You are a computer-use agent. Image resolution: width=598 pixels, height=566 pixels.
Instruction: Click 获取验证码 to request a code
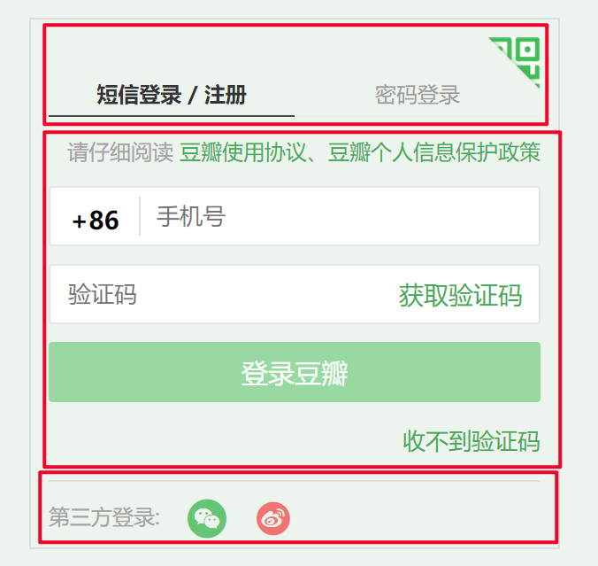click(460, 295)
